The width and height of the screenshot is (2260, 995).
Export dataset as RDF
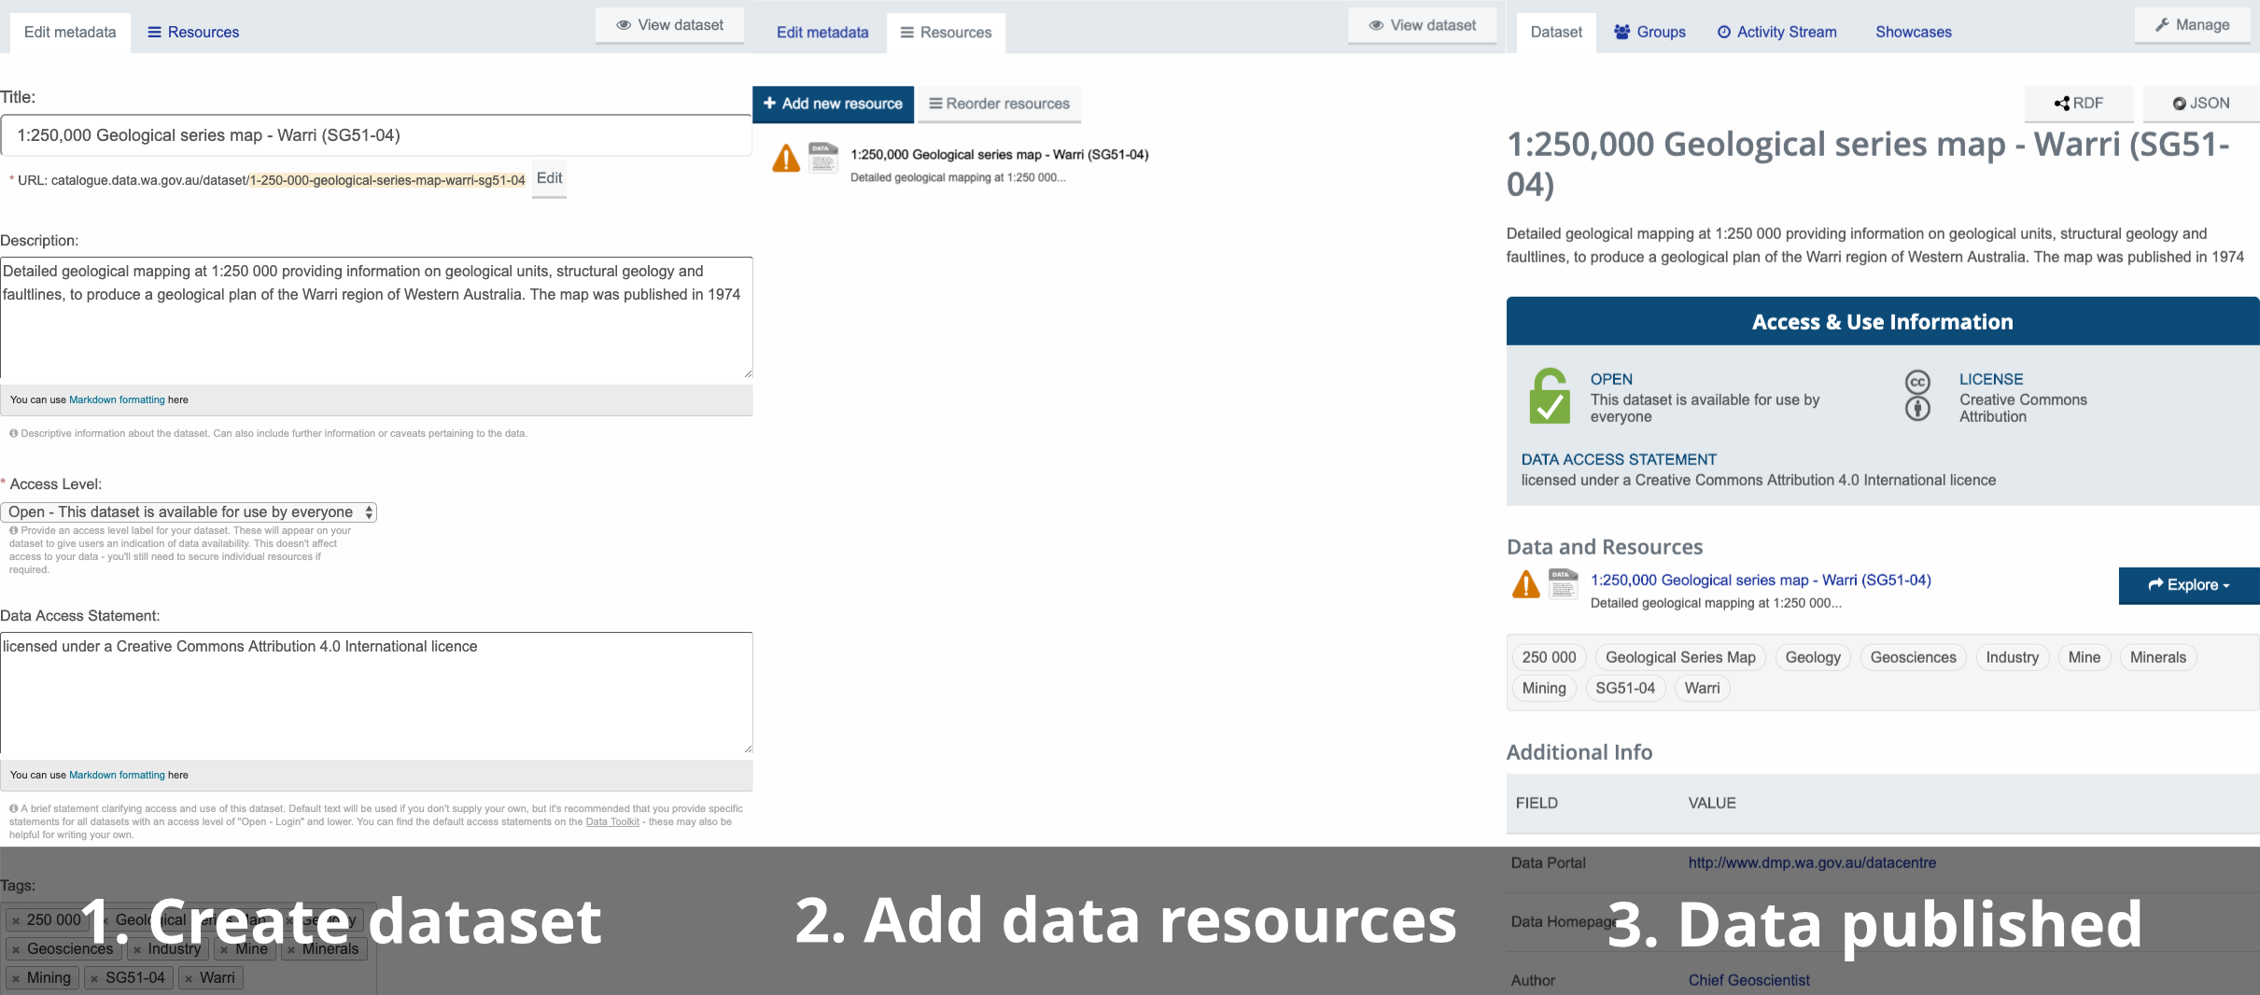click(2079, 104)
